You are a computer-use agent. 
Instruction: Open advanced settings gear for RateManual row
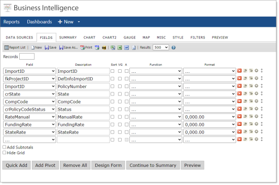pos(256,117)
